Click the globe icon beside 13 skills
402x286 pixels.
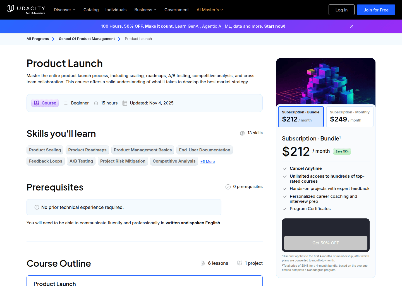(x=242, y=133)
